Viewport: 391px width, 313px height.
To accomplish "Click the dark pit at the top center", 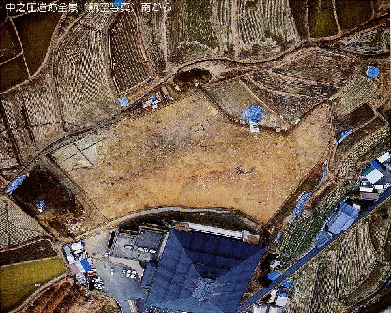I will click(x=192, y=78).
